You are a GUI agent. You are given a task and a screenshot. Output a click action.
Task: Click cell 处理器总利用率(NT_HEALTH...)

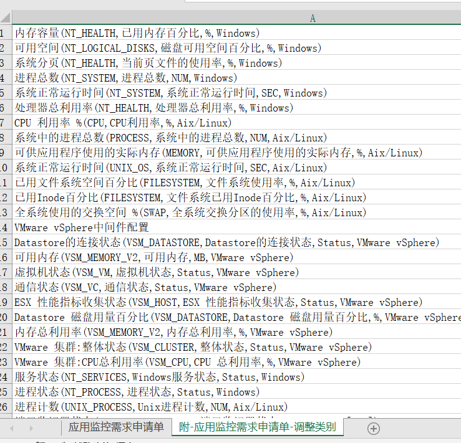236,107
